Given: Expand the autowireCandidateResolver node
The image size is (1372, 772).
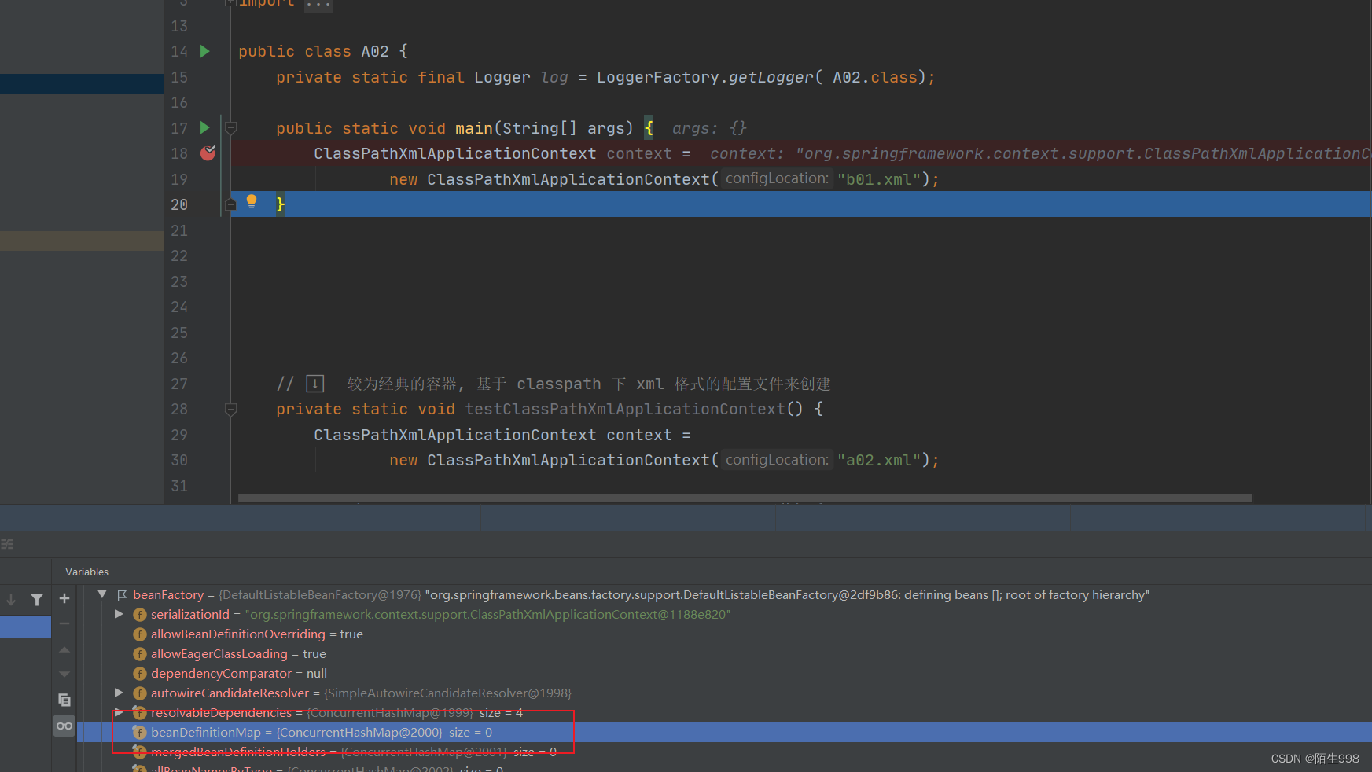Looking at the screenshot, I should [x=119, y=693].
